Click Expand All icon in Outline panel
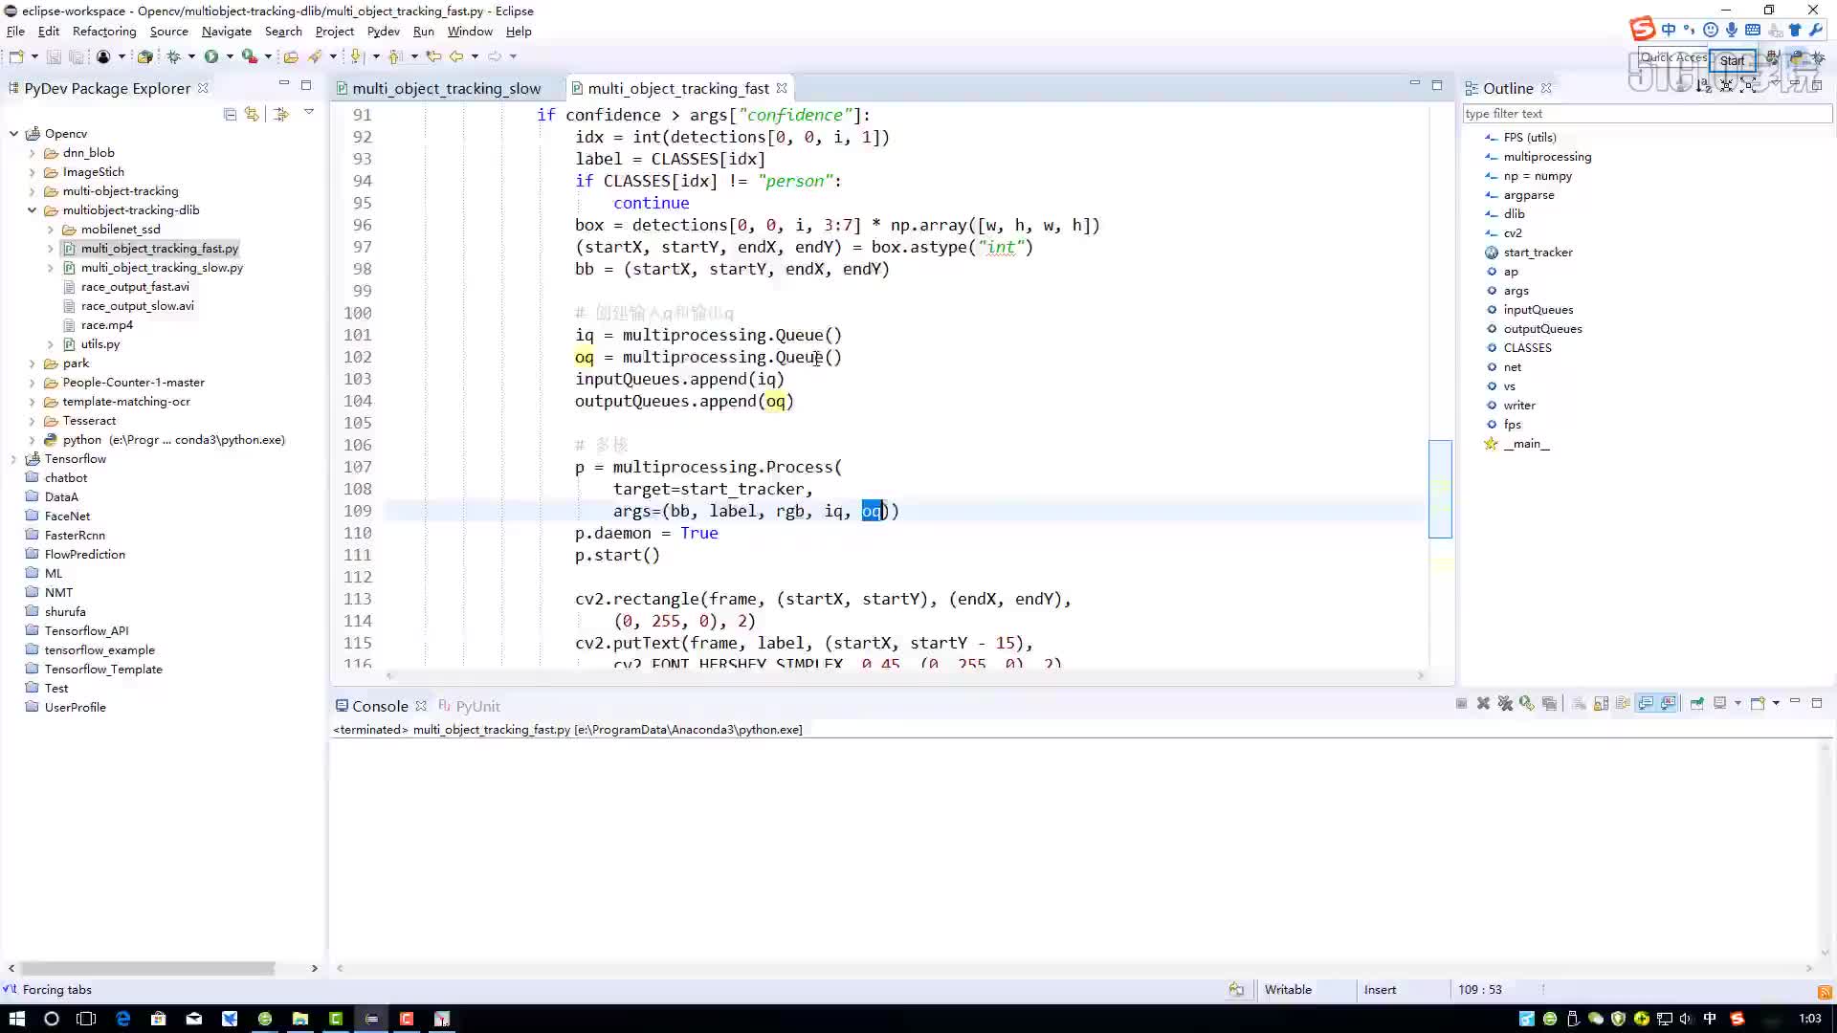This screenshot has height=1033, width=1837. tap(1749, 86)
